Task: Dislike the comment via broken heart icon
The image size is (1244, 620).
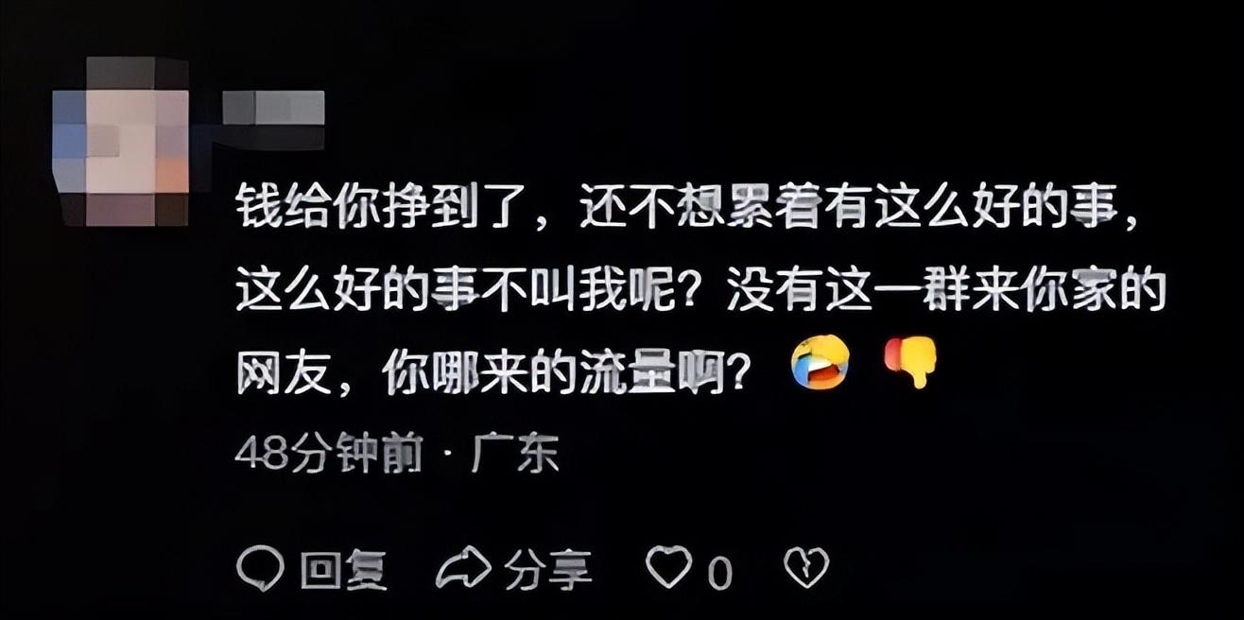Action: [806, 568]
